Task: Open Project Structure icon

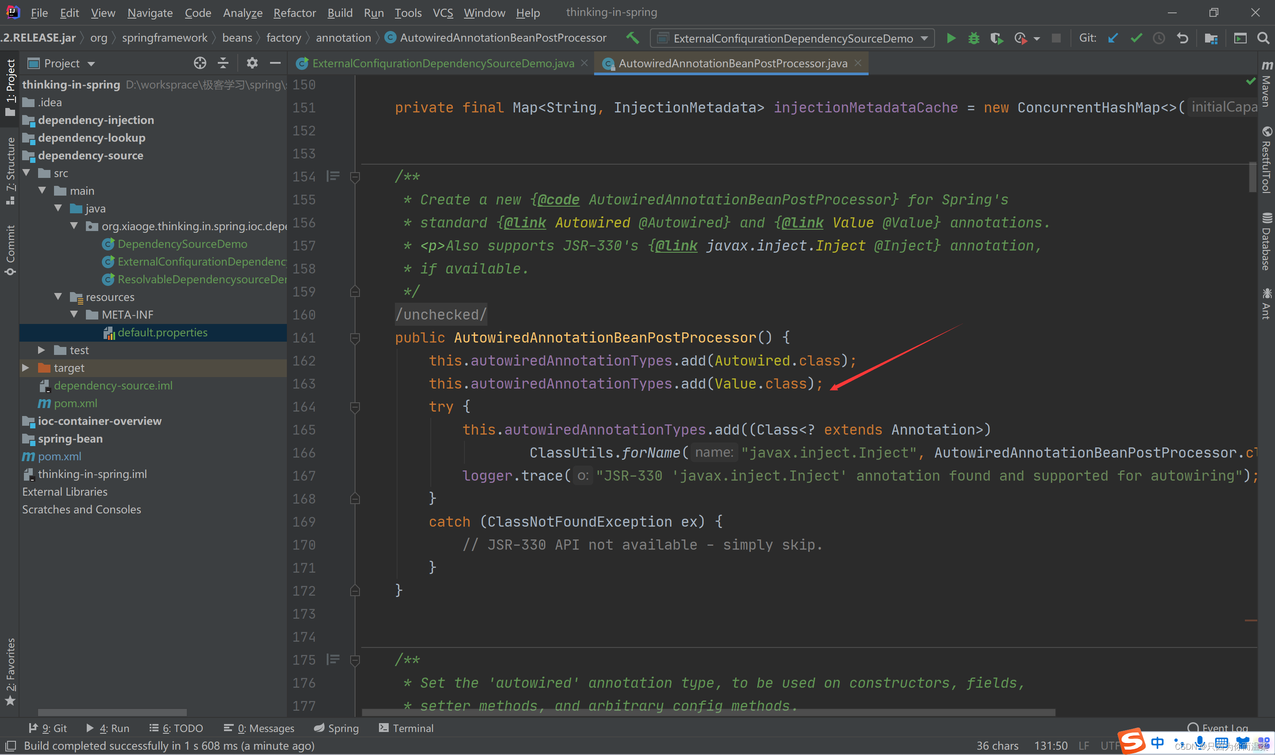Action: pyautogui.click(x=1211, y=38)
